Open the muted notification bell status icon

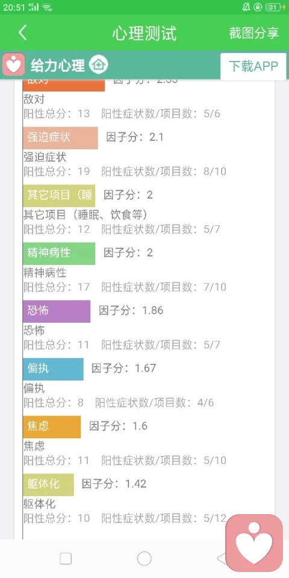pos(246,7)
